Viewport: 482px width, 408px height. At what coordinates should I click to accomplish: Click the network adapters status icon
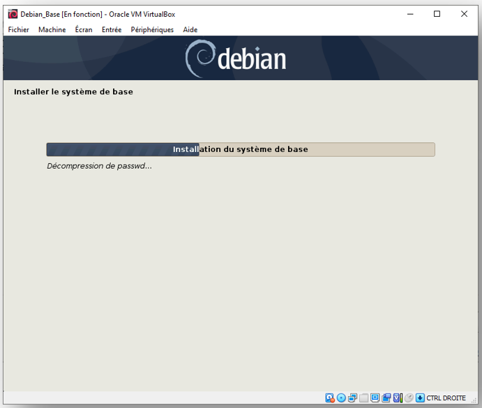click(352, 398)
